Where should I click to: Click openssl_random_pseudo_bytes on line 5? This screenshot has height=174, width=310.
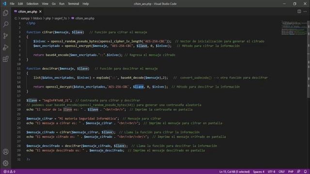pyautogui.click(x=75, y=41)
